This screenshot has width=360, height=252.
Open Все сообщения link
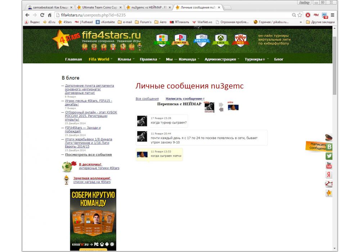point(147,99)
